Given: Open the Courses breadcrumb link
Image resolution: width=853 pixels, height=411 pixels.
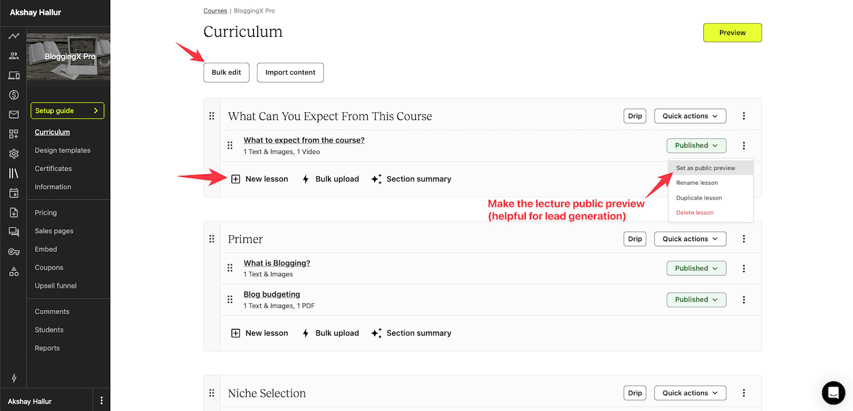Looking at the screenshot, I should [215, 10].
